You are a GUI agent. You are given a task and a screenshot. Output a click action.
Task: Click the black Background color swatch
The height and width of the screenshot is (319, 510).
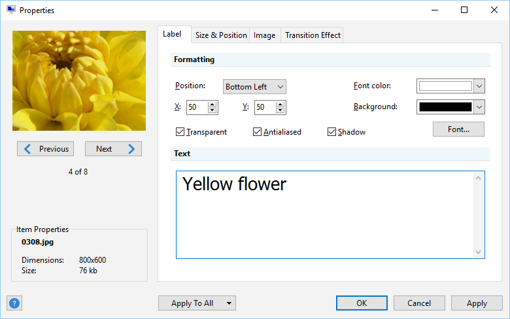click(445, 107)
